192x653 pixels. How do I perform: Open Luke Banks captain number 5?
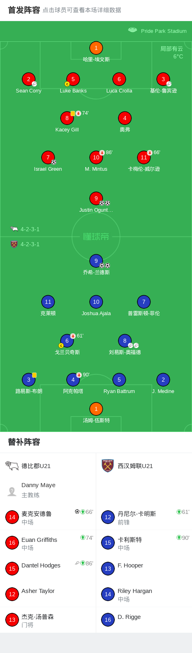[73, 79]
